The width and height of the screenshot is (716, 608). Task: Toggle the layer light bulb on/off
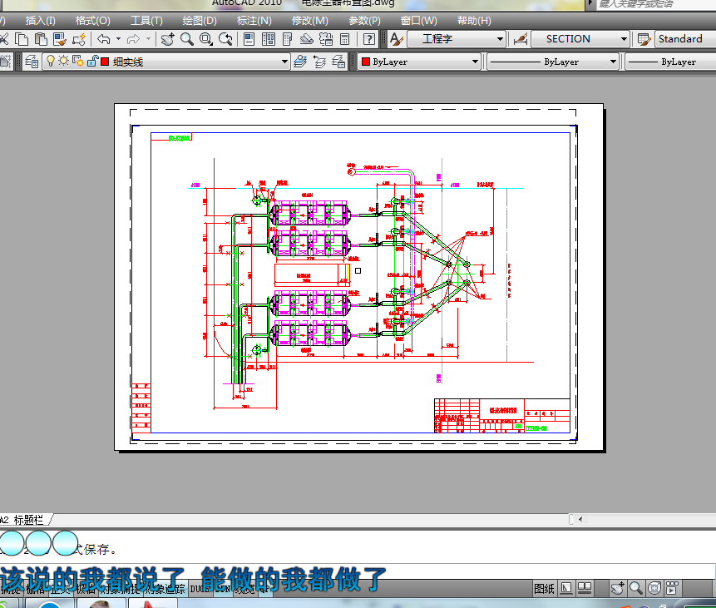point(50,62)
